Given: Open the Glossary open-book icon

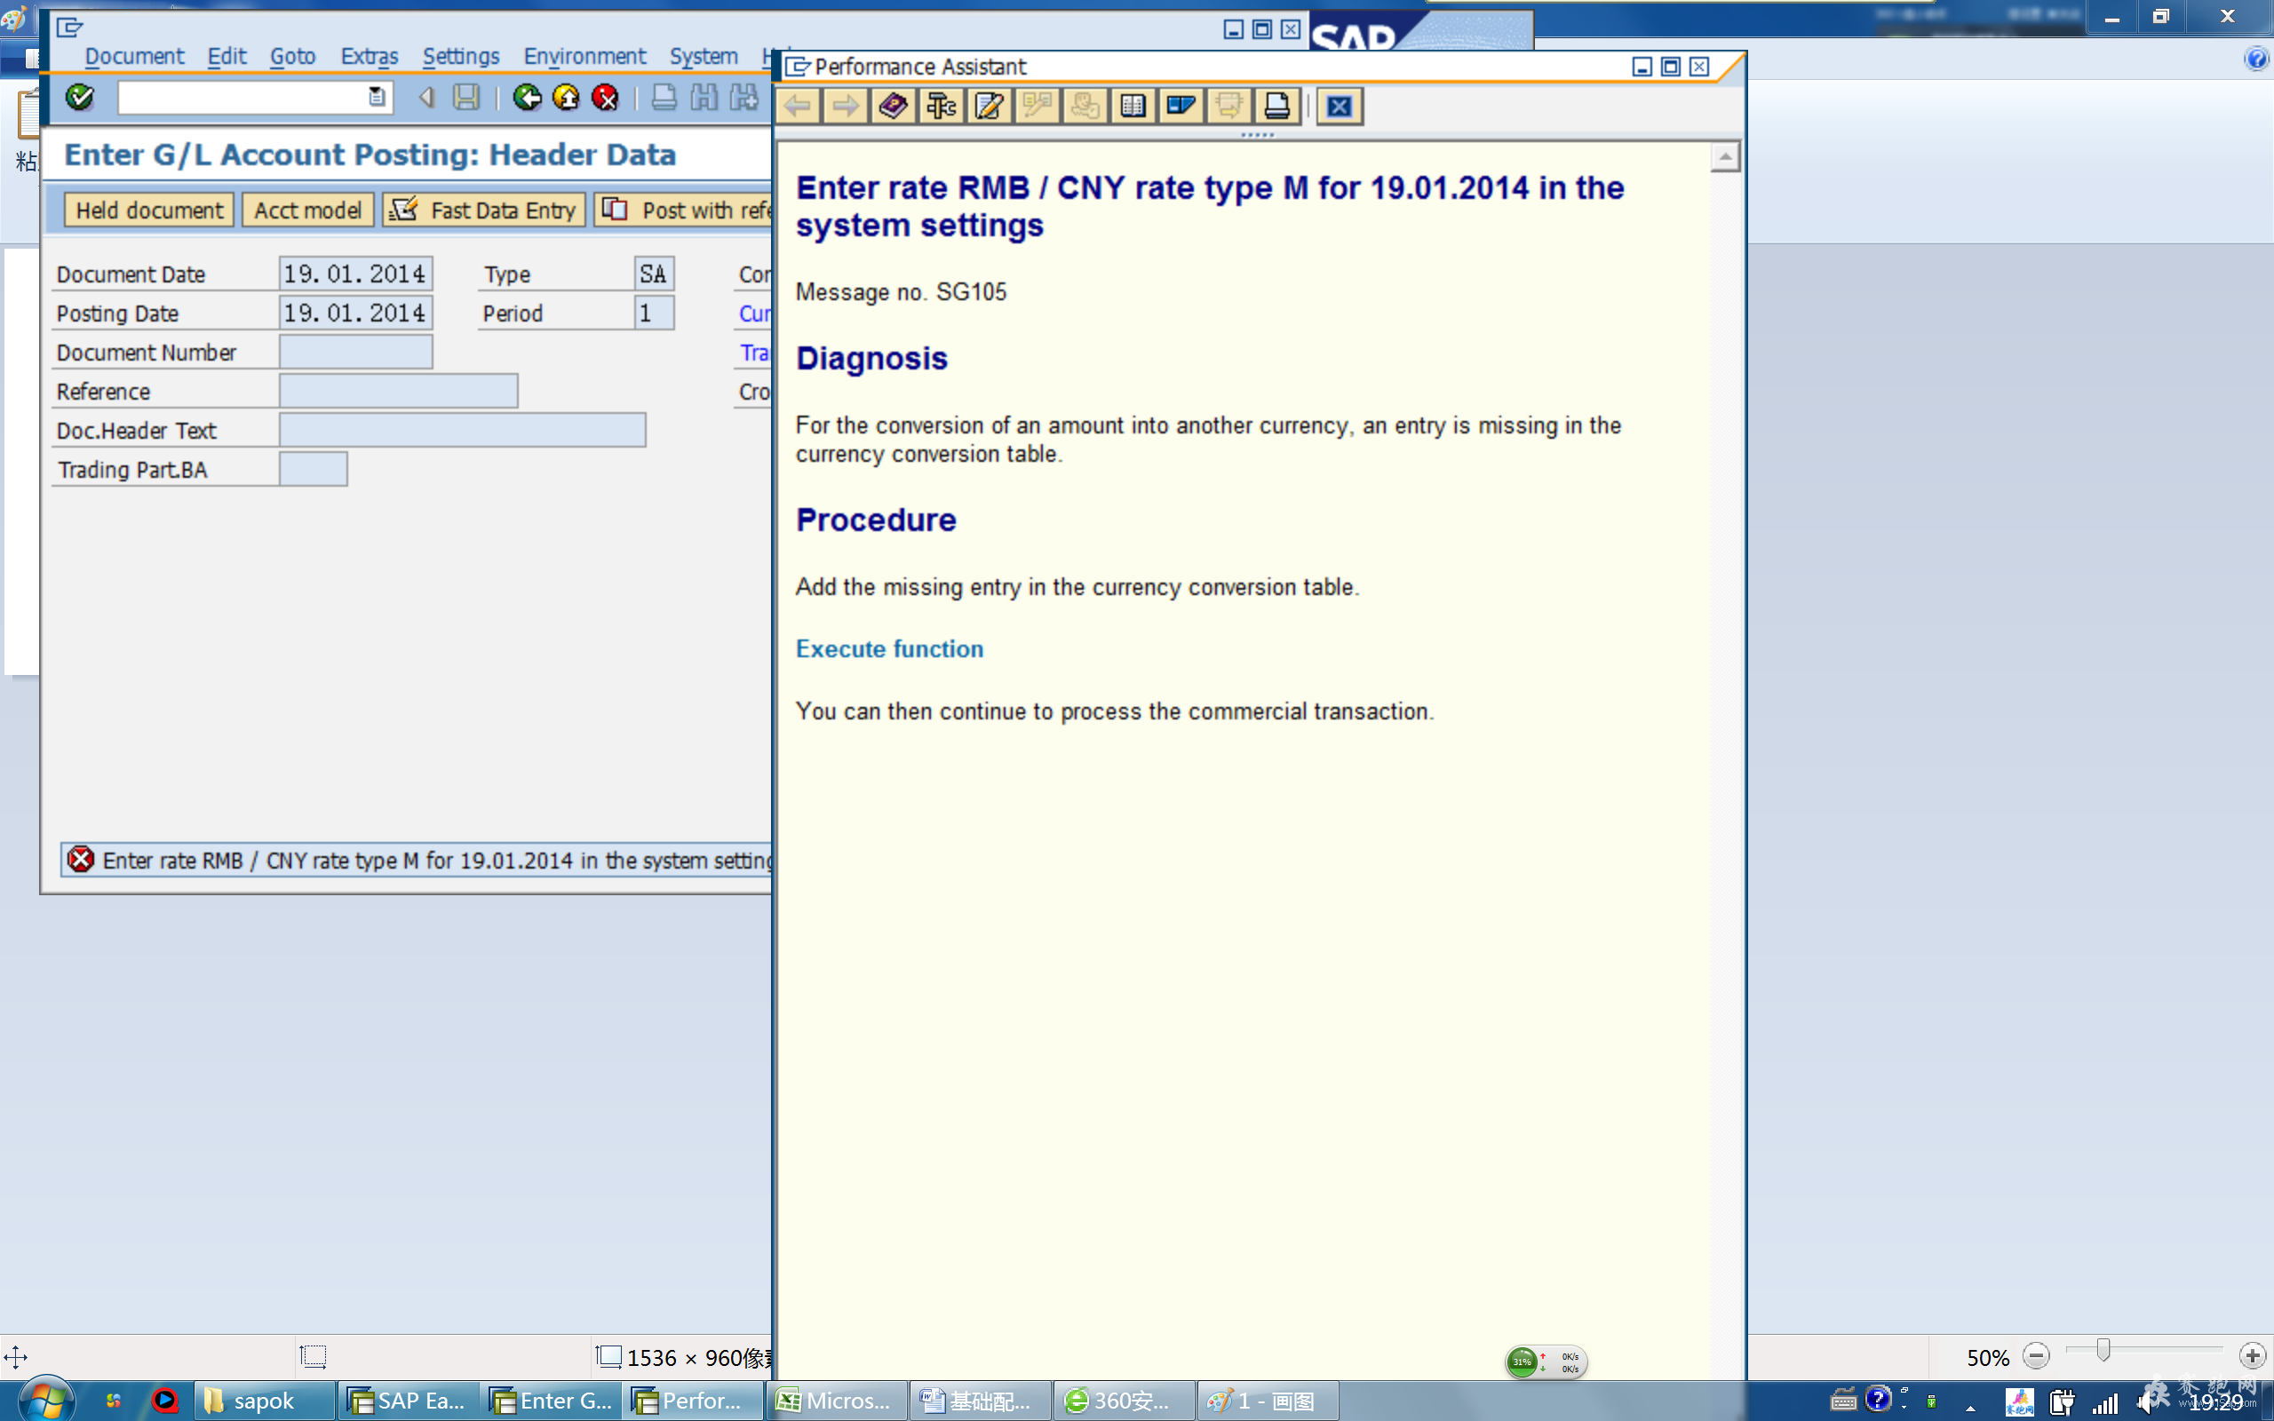Looking at the screenshot, I should pyautogui.click(x=1133, y=107).
